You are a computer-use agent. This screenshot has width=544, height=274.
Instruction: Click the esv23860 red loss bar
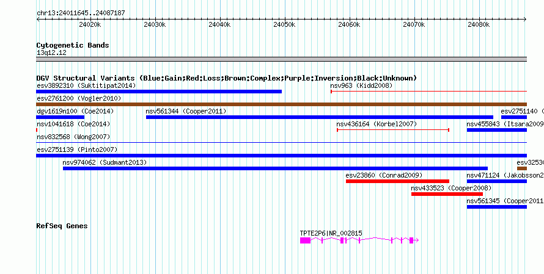(x=397, y=181)
